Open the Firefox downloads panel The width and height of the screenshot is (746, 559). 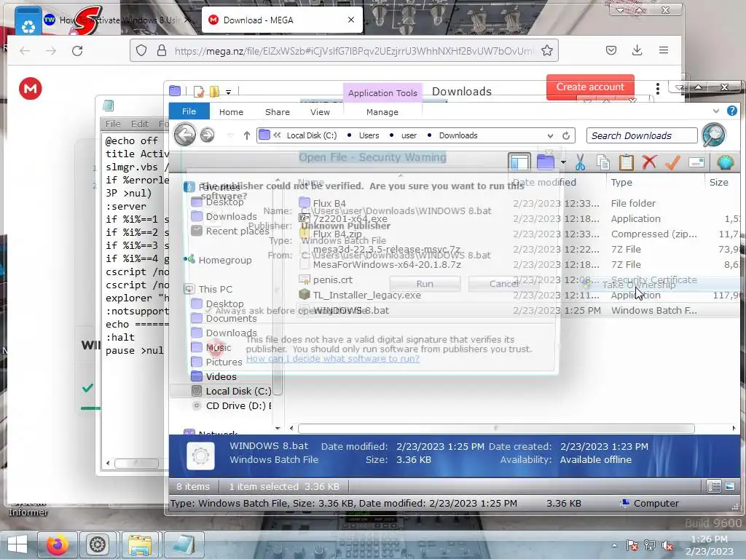[x=637, y=50]
